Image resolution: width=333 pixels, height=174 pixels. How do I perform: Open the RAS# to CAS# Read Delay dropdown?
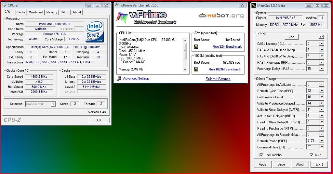coord(322,50)
